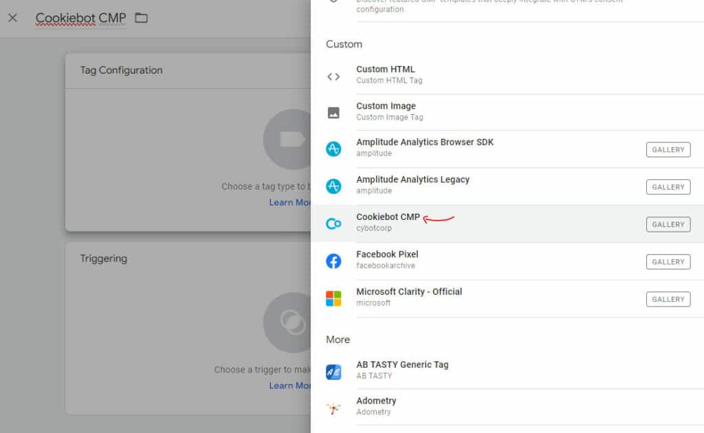The height and width of the screenshot is (433, 704).
Task: Click the Custom Image Tag subtitle
Action: click(x=390, y=117)
